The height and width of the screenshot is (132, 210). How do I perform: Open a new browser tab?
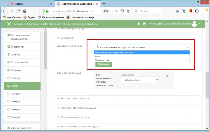point(104,4)
